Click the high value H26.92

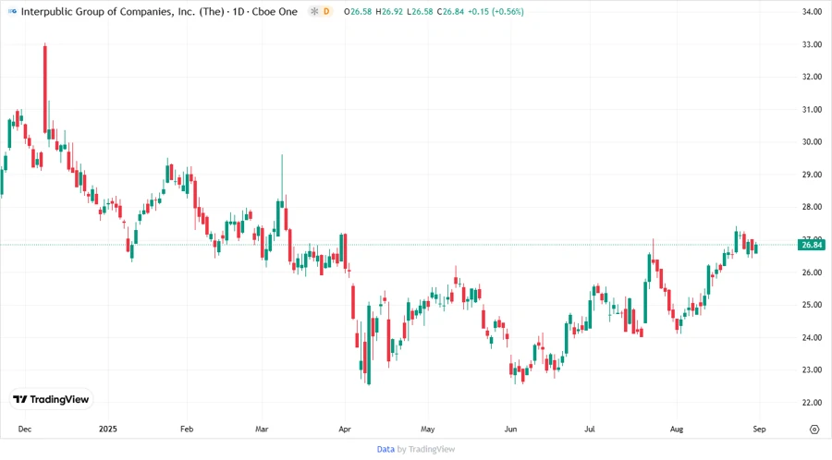tap(389, 11)
